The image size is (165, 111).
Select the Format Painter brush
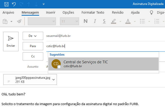[x=19, y=21]
